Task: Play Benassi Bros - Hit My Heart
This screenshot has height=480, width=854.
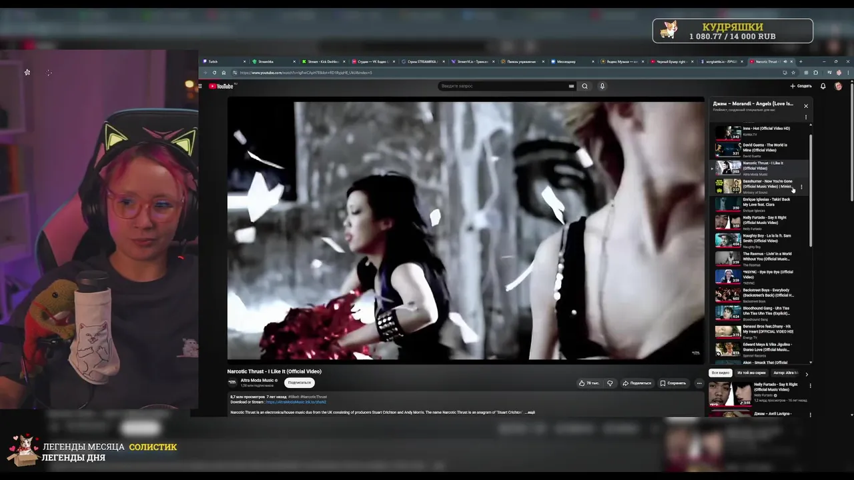Action: pyautogui.click(x=760, y=331)
